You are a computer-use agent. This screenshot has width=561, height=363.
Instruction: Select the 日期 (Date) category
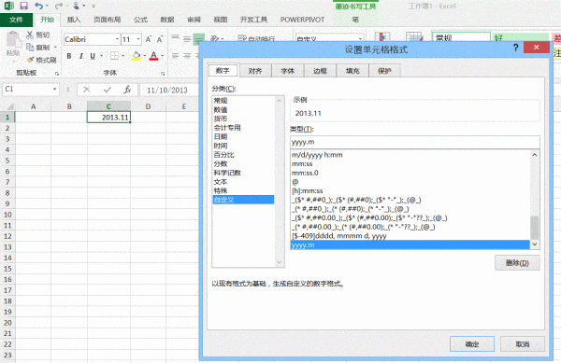[x=243, y=136]
